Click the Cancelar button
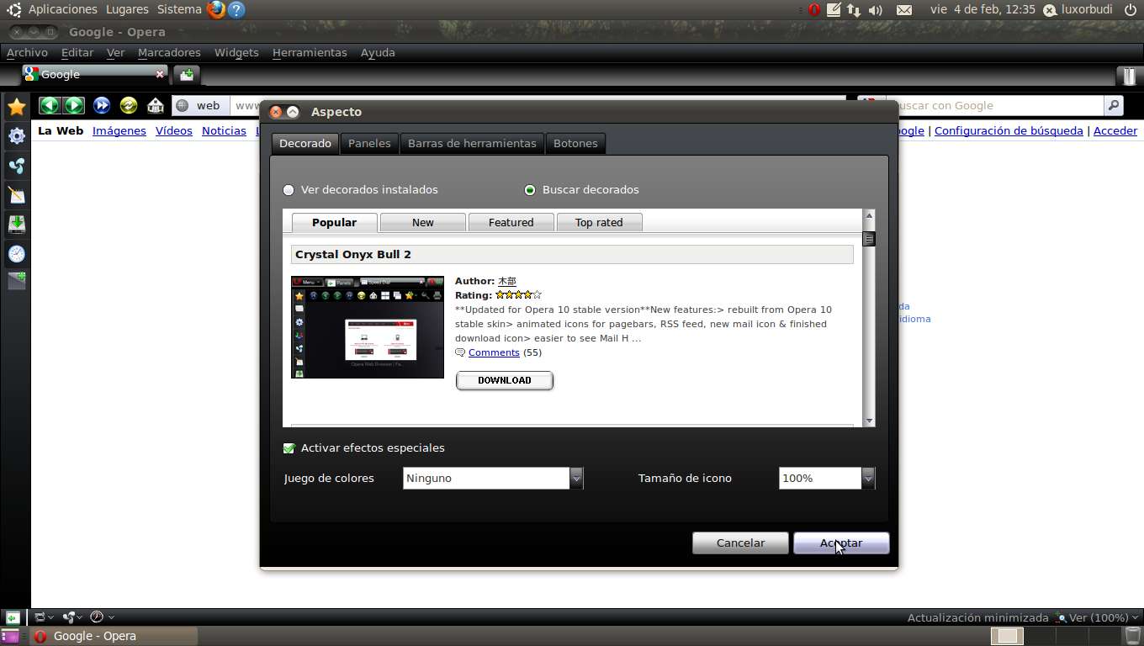The height and width of the screenshot is (646, 1144). [x=740, y=543]
